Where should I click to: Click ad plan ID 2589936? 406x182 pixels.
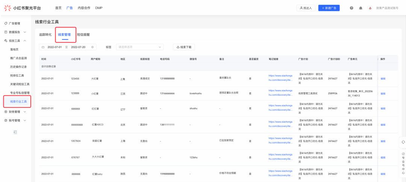pos(332,93)
